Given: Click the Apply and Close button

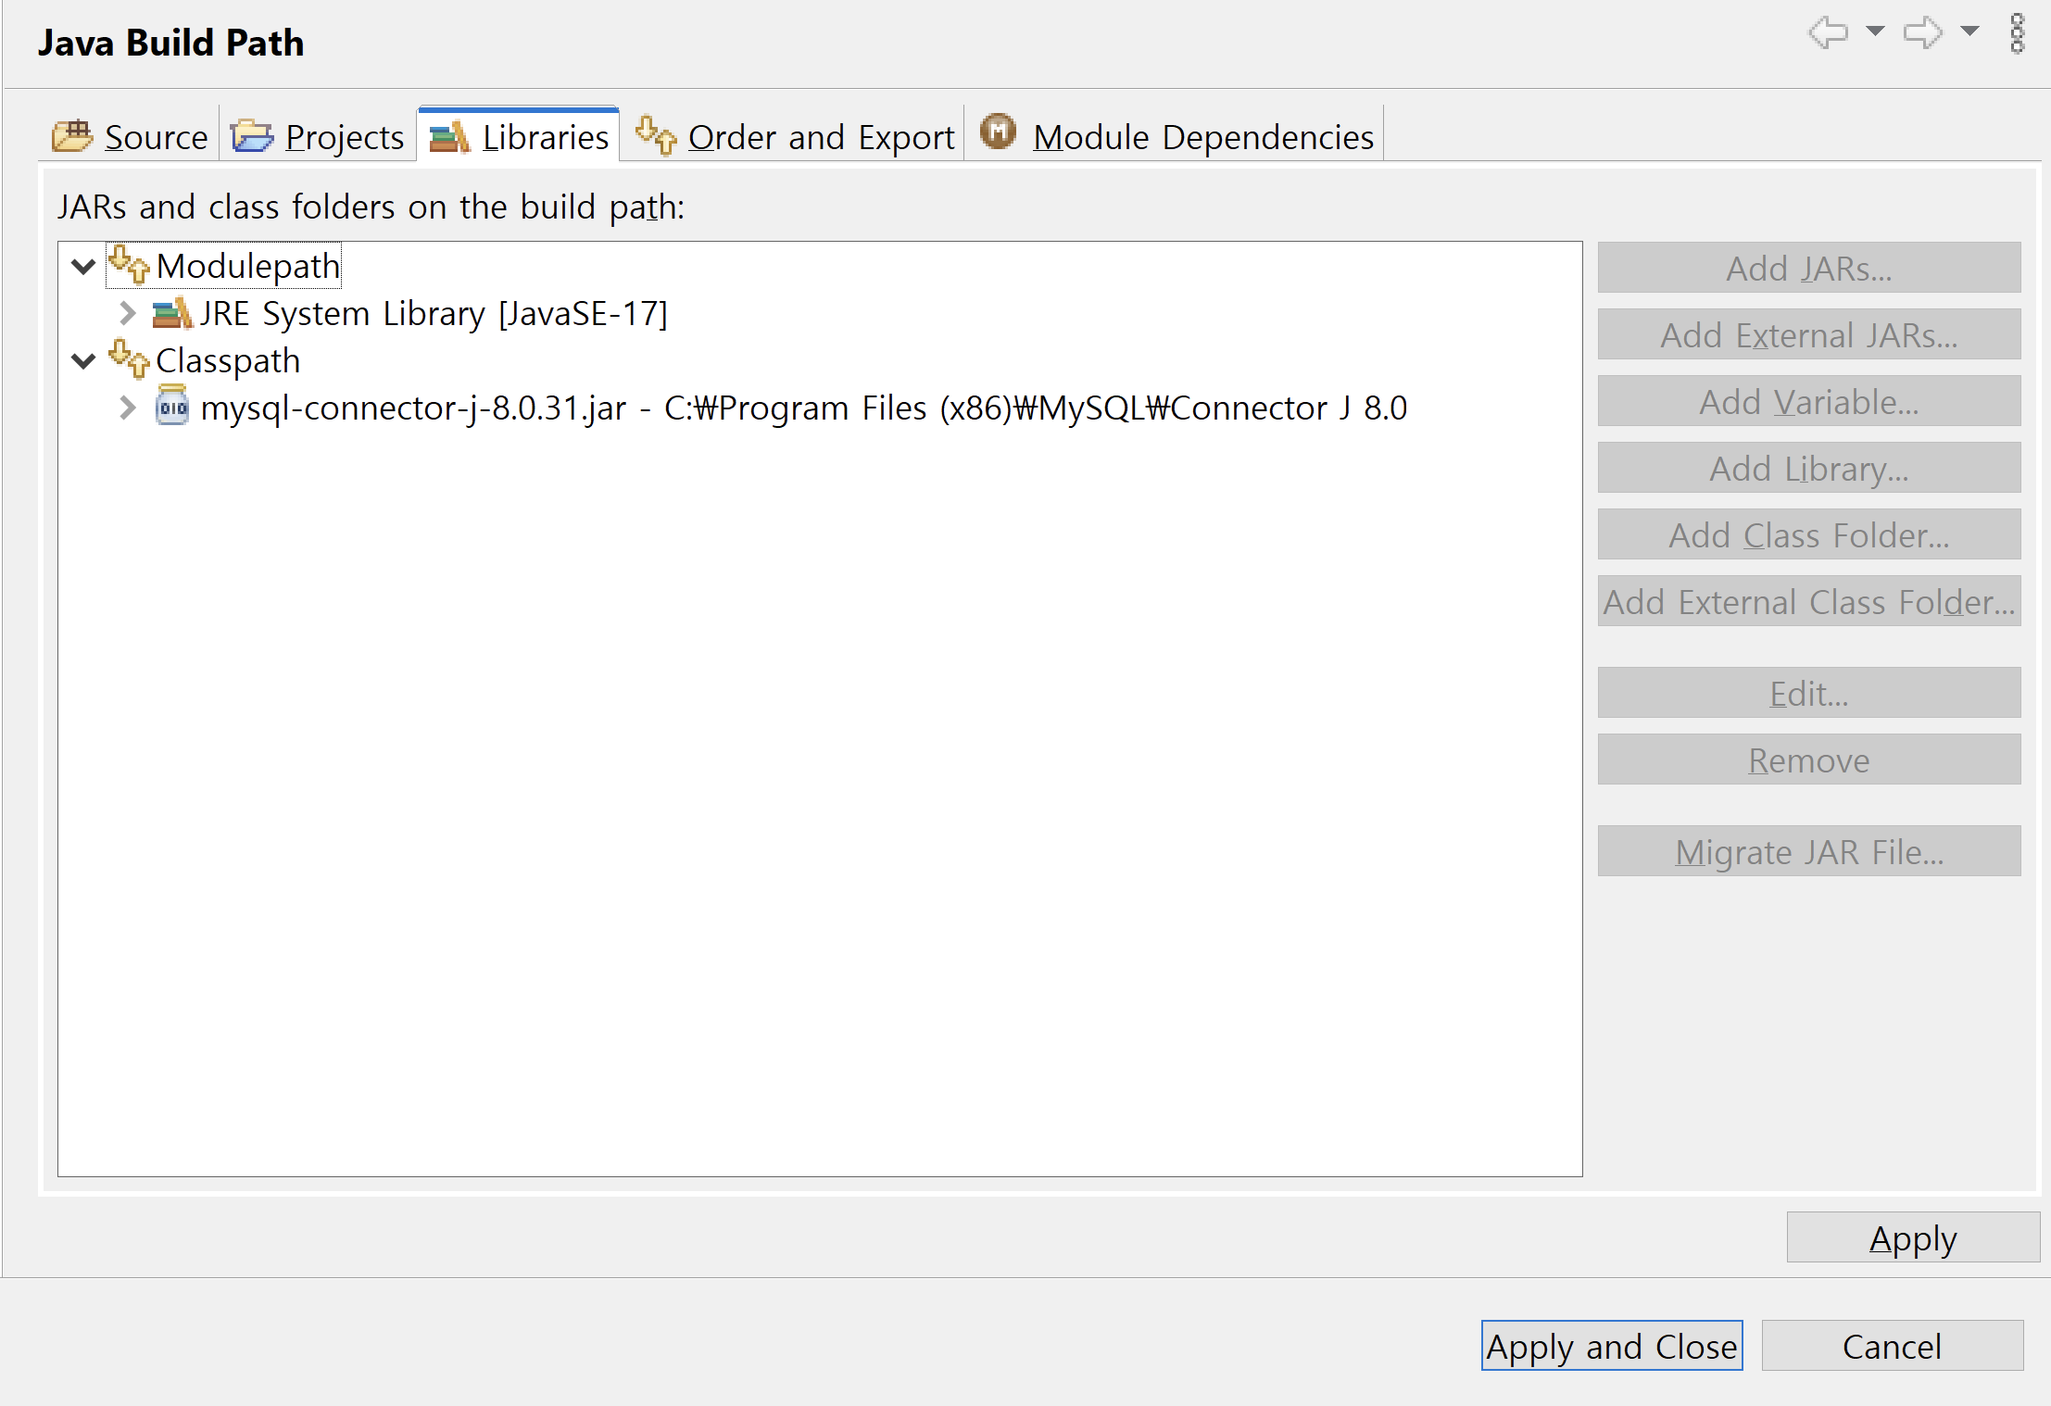Looking at the screenshot, I should [x=1611, y=1345].
